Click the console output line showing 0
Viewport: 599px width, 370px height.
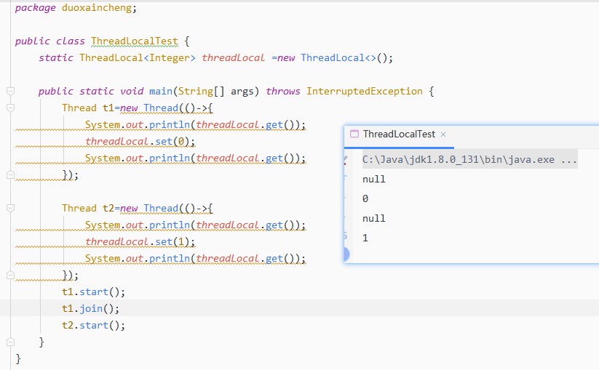tap(365, 198)
